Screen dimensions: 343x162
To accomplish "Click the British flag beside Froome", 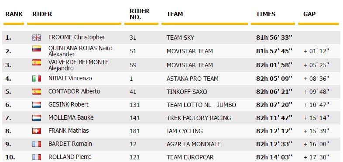I will (37, 38).
